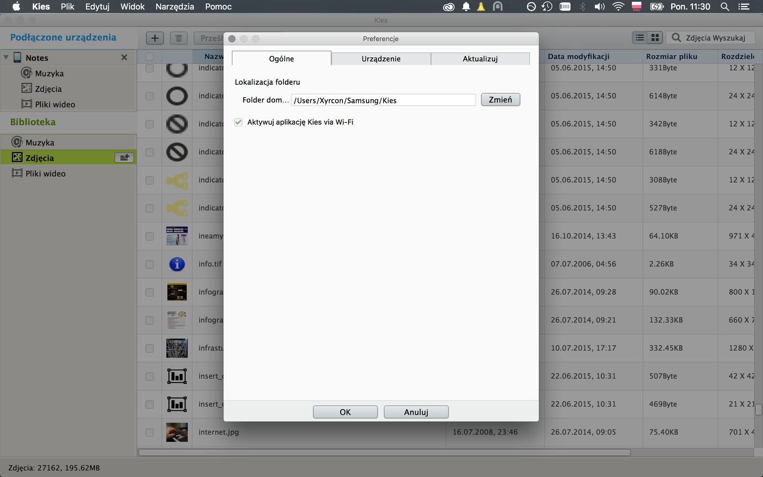Click the infrastructure image thumbnail
The width and height of the screenshot is (763, 477).
[x=177, y=348]
